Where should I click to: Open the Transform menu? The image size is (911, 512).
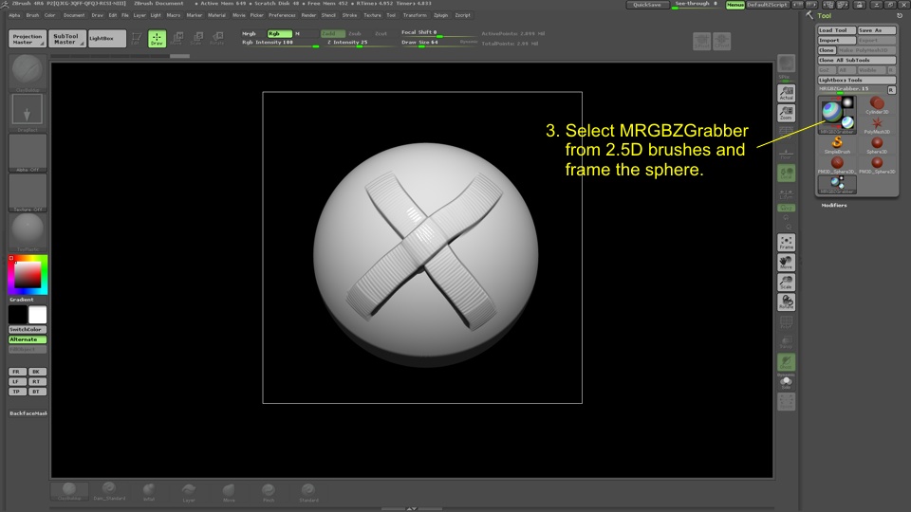tap(415, 16)
